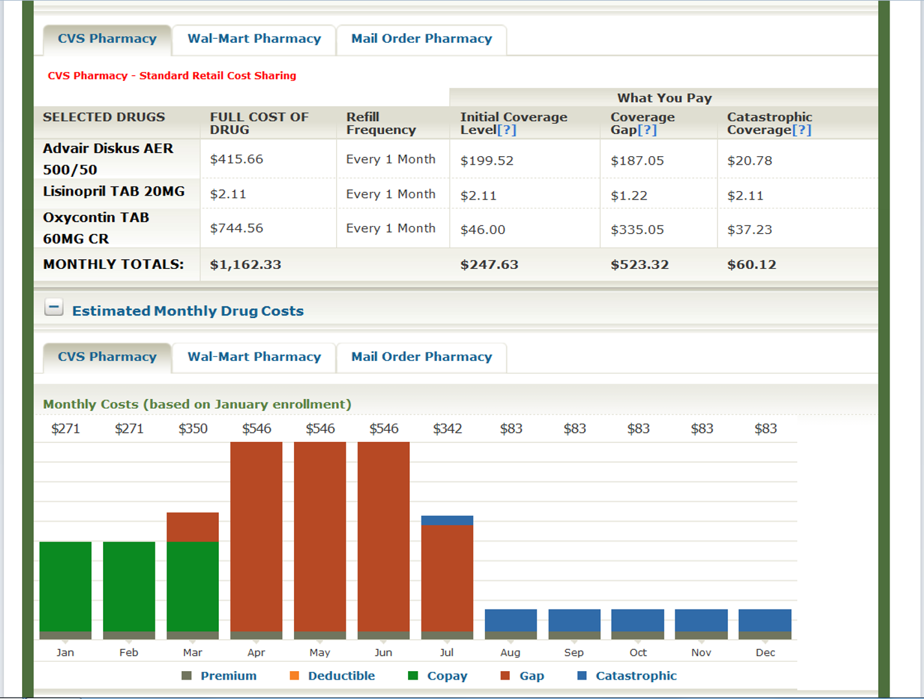The image size is (924, 699).
Task: Open the Coverage Gap help [?] link
Action: [x=647, y=130]
